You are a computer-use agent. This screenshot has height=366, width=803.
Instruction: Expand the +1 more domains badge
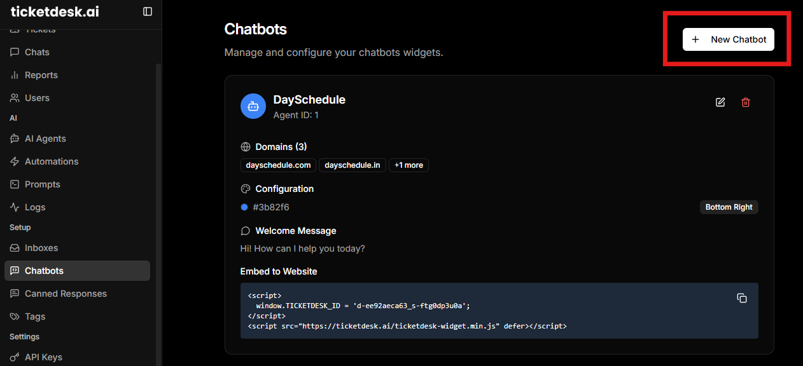click(408, 165)
